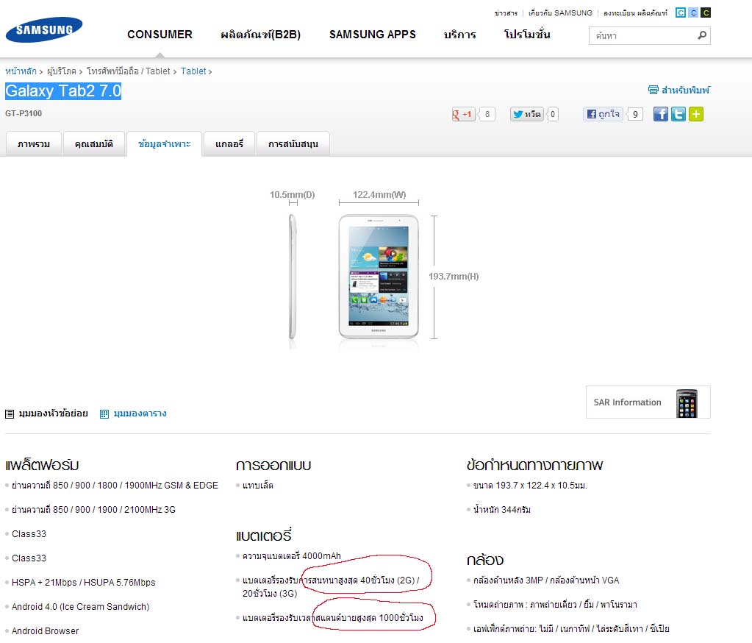Click the น้ำหนัก 344กรัม weight line
This screenshot has width=752, height=643.
click(x=501, y=509)
